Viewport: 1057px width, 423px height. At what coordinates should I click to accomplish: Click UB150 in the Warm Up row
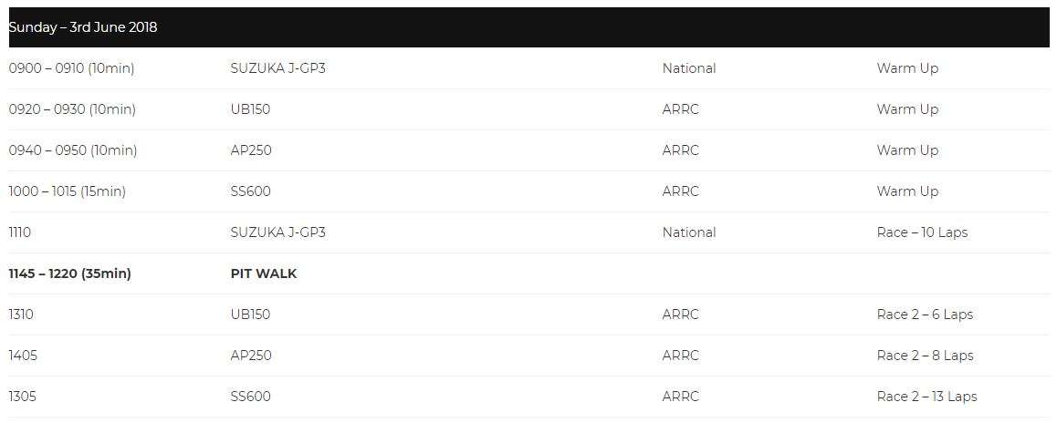(250, 109)
